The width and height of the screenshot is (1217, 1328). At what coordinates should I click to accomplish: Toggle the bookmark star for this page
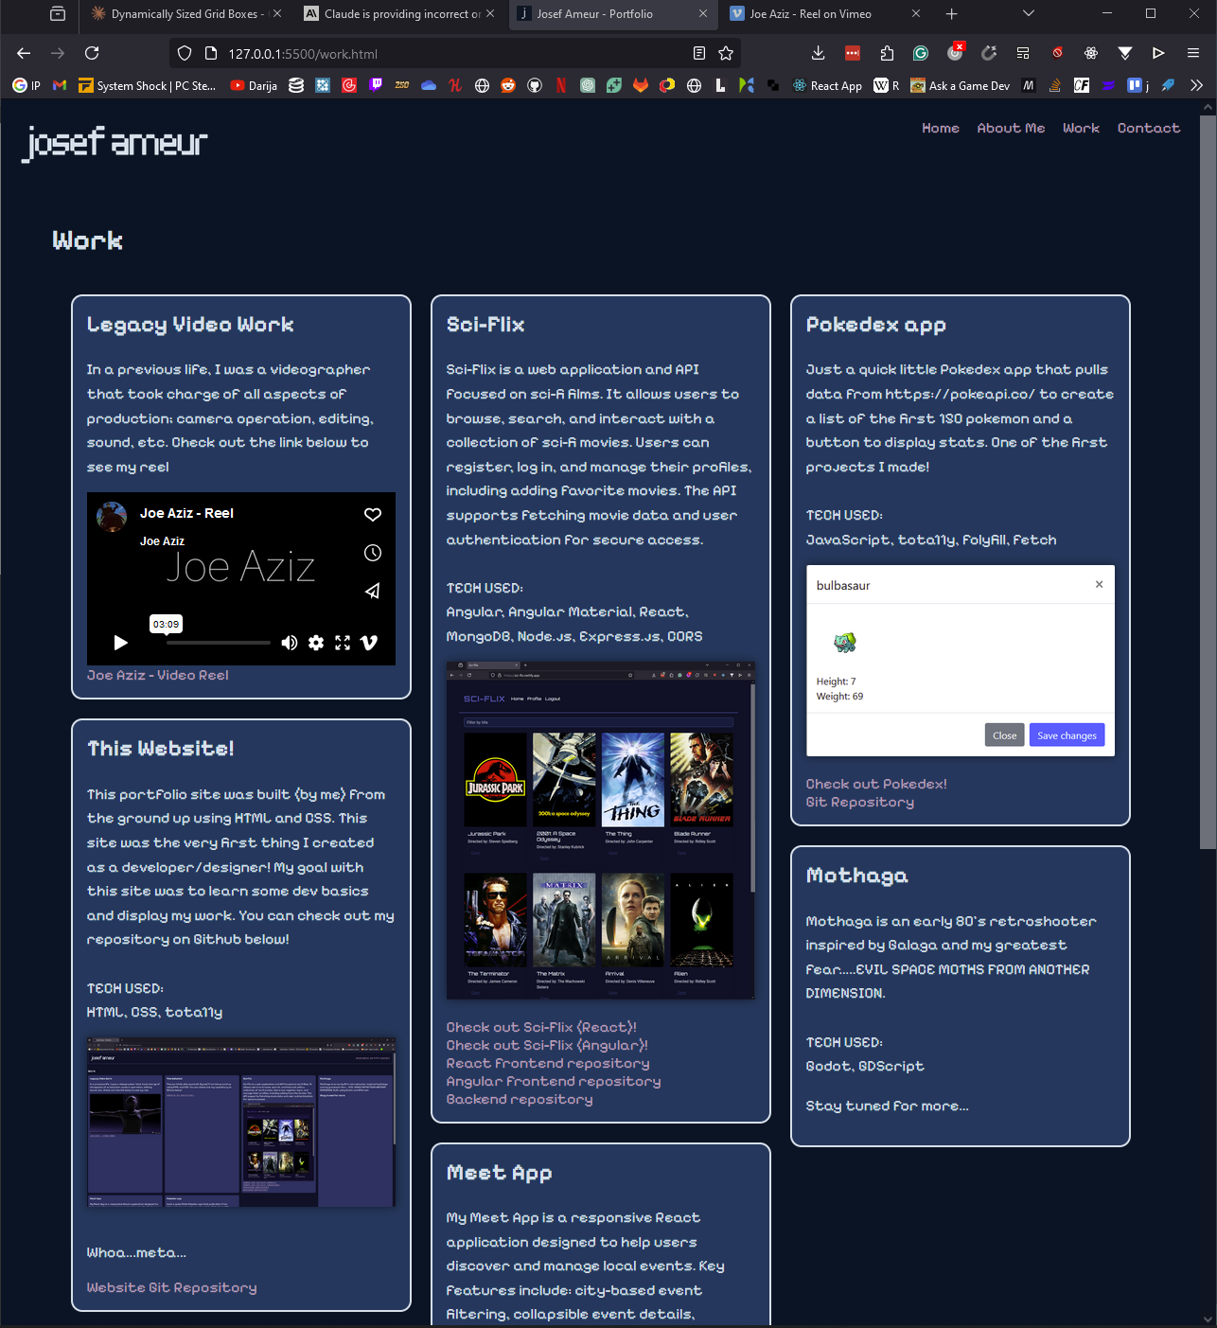(725, 54)
